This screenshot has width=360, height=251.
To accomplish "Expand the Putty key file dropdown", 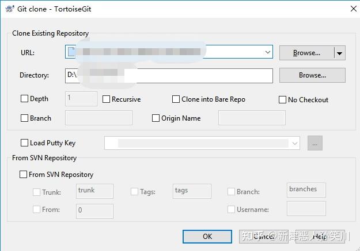I will pyautogui.click(x=295, y=143).
